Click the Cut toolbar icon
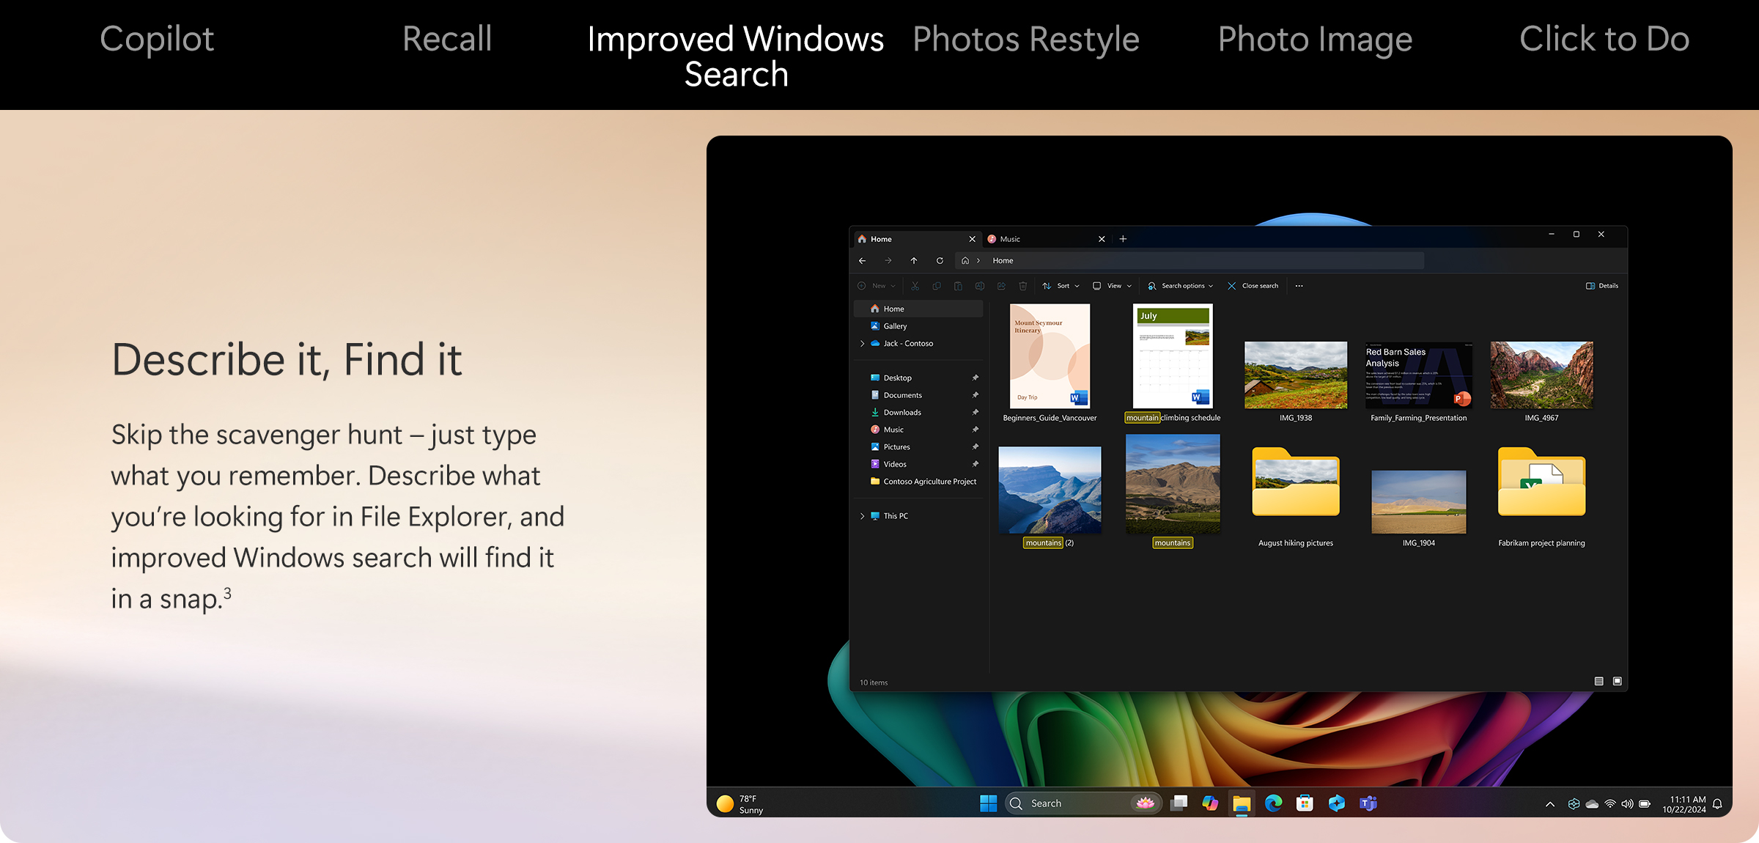The width and height of the screenshot is (1759, 843). pyautogui.click(x=915, y=286)
